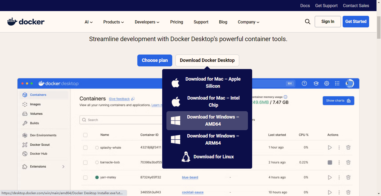Click the Windows icon for ARM64 download
Viewport: 381px width, 196px height.
point(176,139)
